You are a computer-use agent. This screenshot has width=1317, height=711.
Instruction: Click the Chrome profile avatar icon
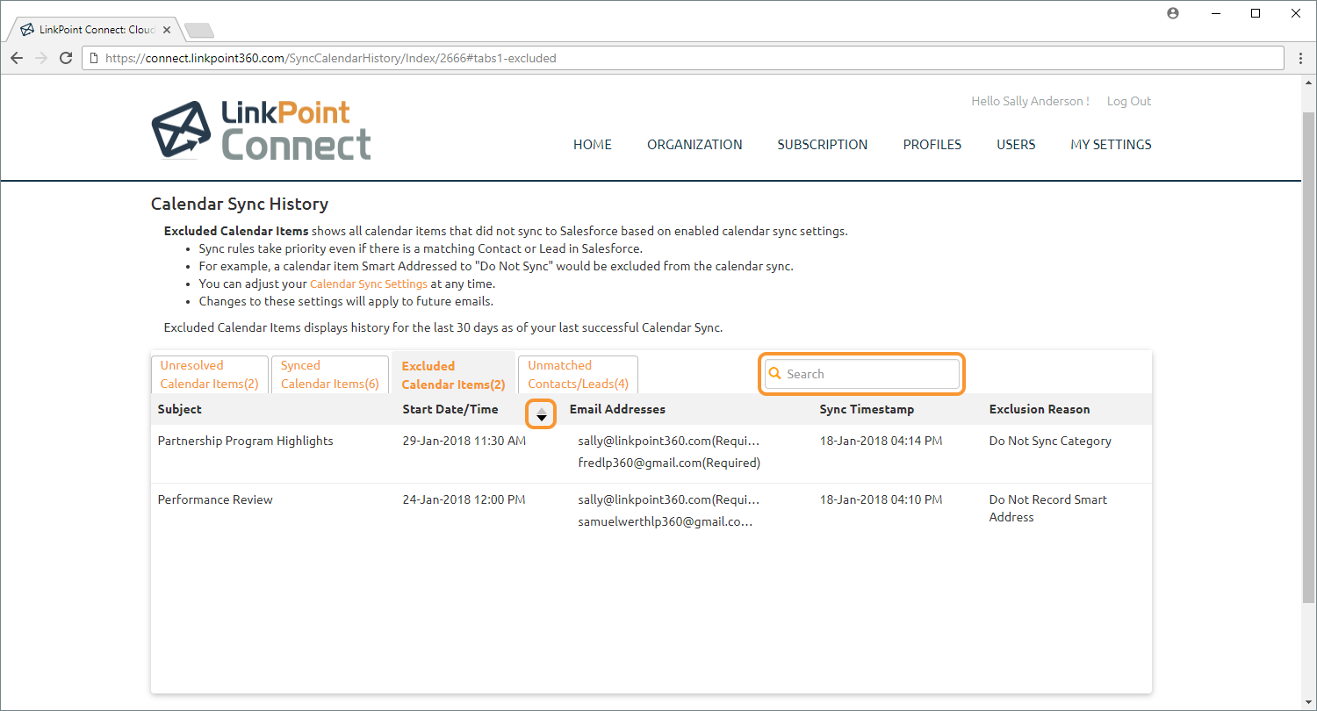pos(1173,13)
